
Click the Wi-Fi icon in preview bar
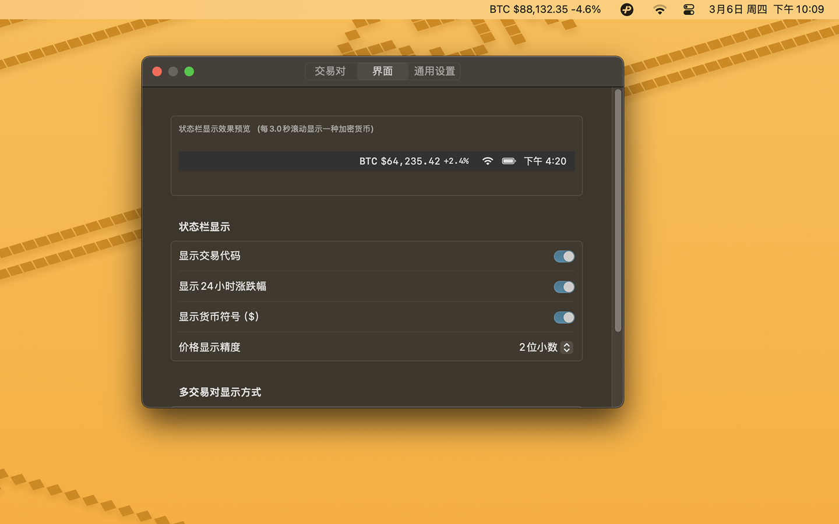pyautogui.click(x=488, y=161)
